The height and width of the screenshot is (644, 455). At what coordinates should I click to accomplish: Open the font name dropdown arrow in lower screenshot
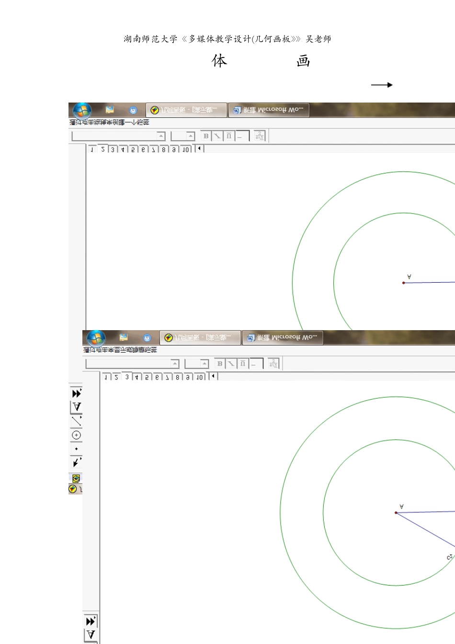click(175, 364)
